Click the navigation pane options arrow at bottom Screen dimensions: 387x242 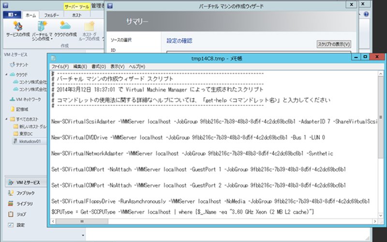(83, 235)
